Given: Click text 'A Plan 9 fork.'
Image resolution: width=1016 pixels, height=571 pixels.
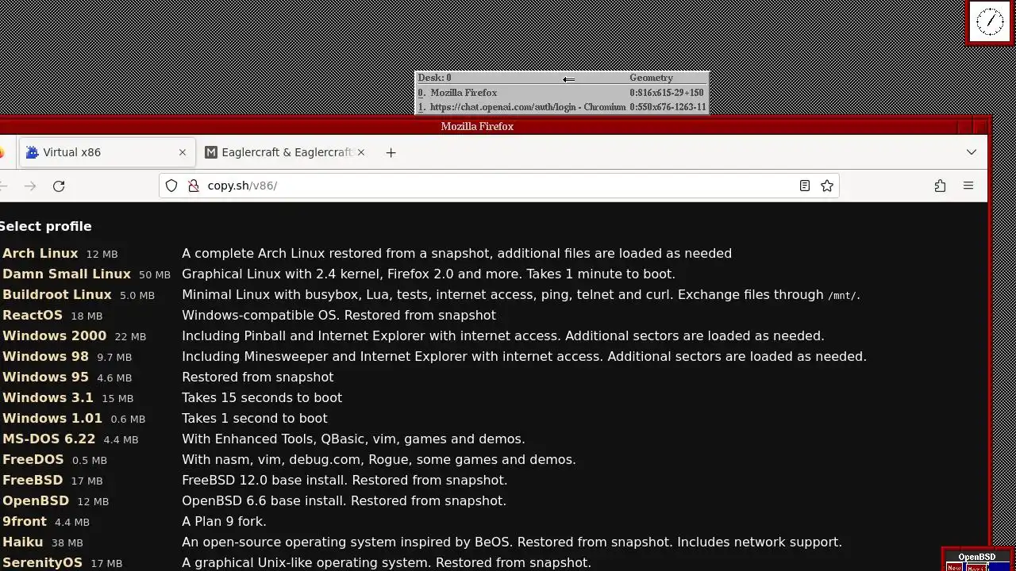Looking at the screenshot, I should pyautogui.click(x=224, y=521).
